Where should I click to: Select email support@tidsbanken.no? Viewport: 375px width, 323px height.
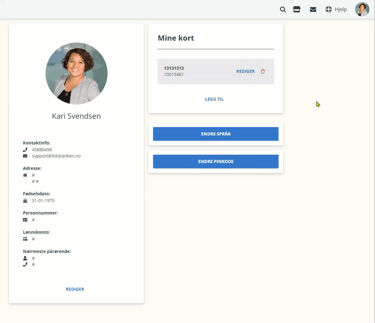pyautogui.click(x=56, y=156)
